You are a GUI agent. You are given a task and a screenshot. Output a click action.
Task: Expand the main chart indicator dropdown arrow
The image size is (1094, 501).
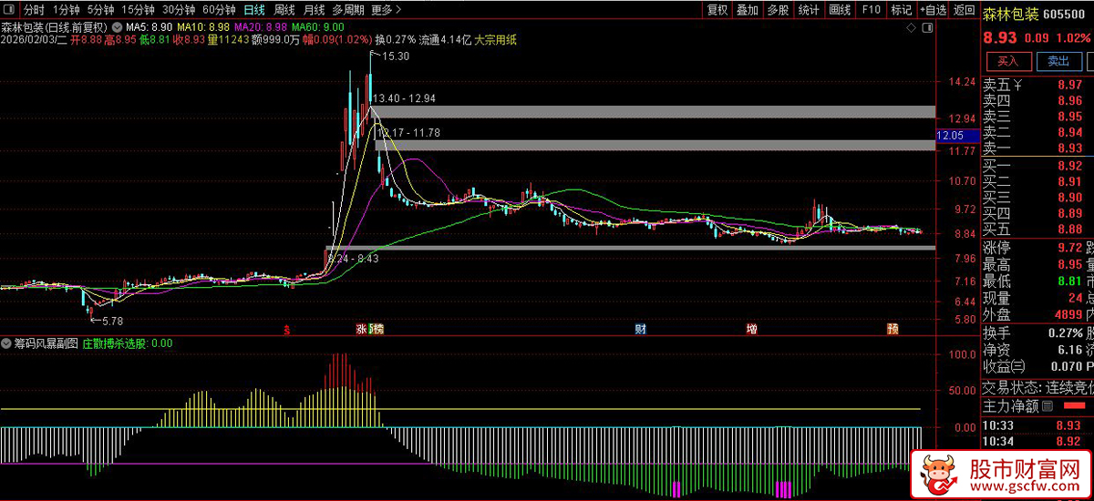click(115, 26)
